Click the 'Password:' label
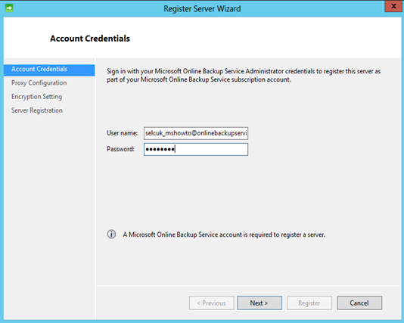 click(x=120, y=149)
